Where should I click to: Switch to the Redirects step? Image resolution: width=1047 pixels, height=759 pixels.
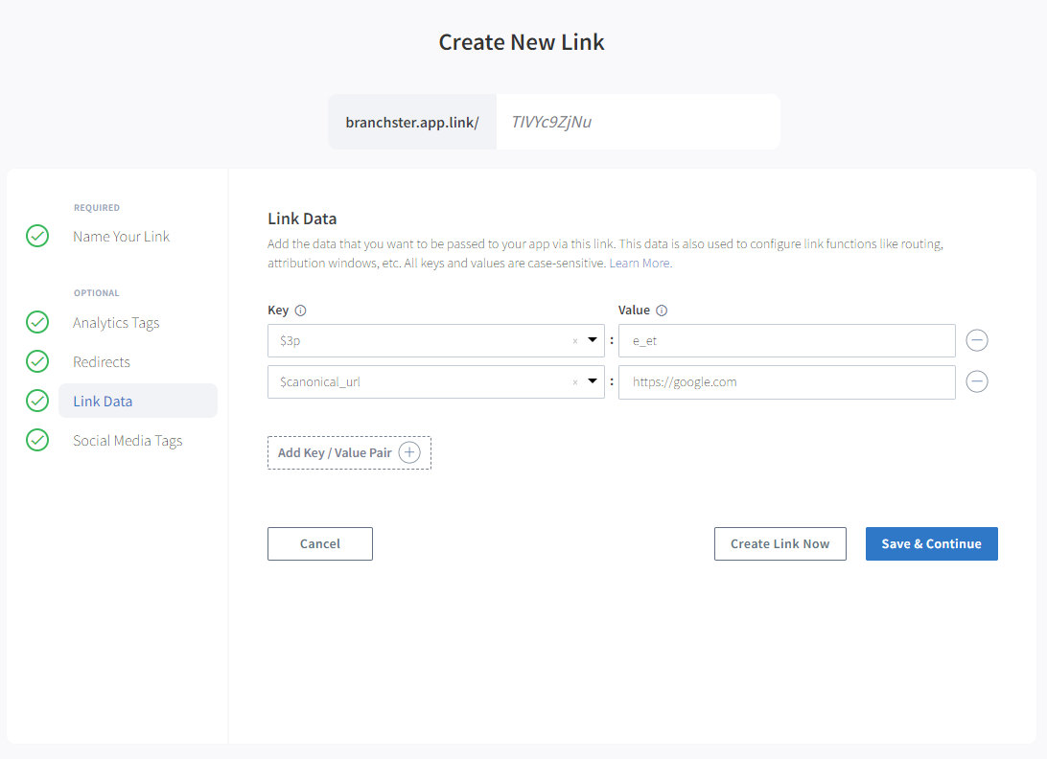(x=102, y=362)
